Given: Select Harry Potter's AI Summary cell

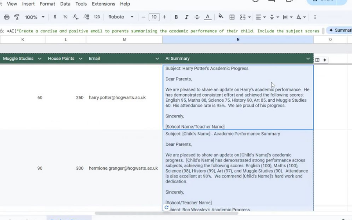Looking at the screenshot, I should tap(238, 97).
